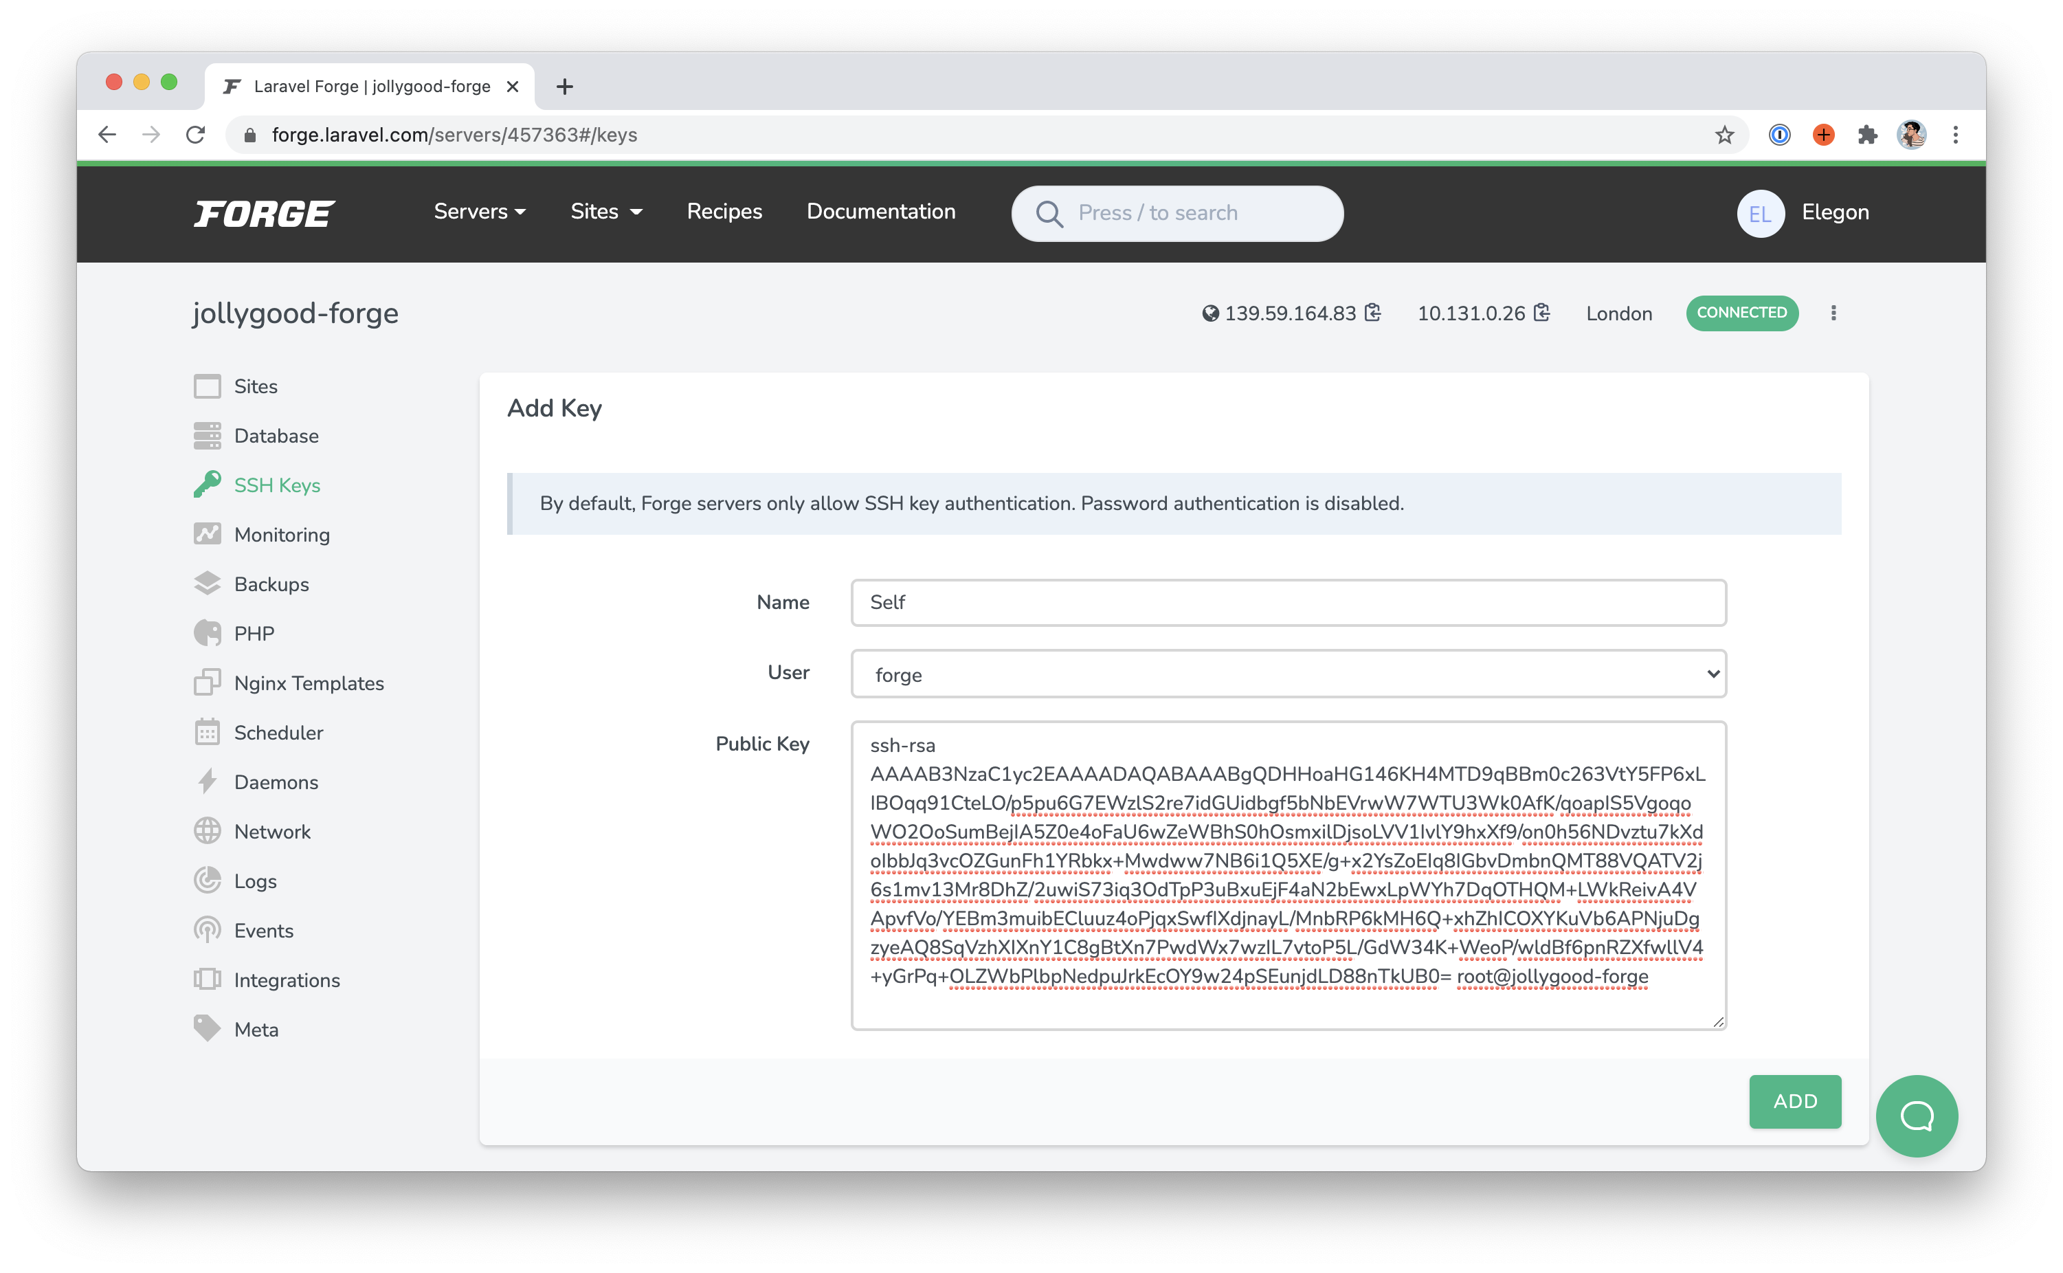
Task: Go to Sites in the sidebar
Action: (x=256, y=386)
